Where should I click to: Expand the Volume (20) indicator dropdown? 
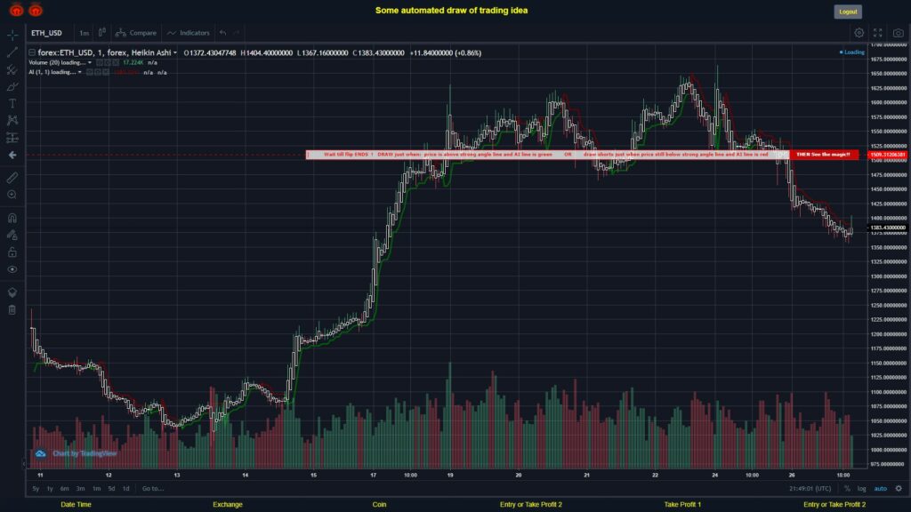[x=90, y=63]
